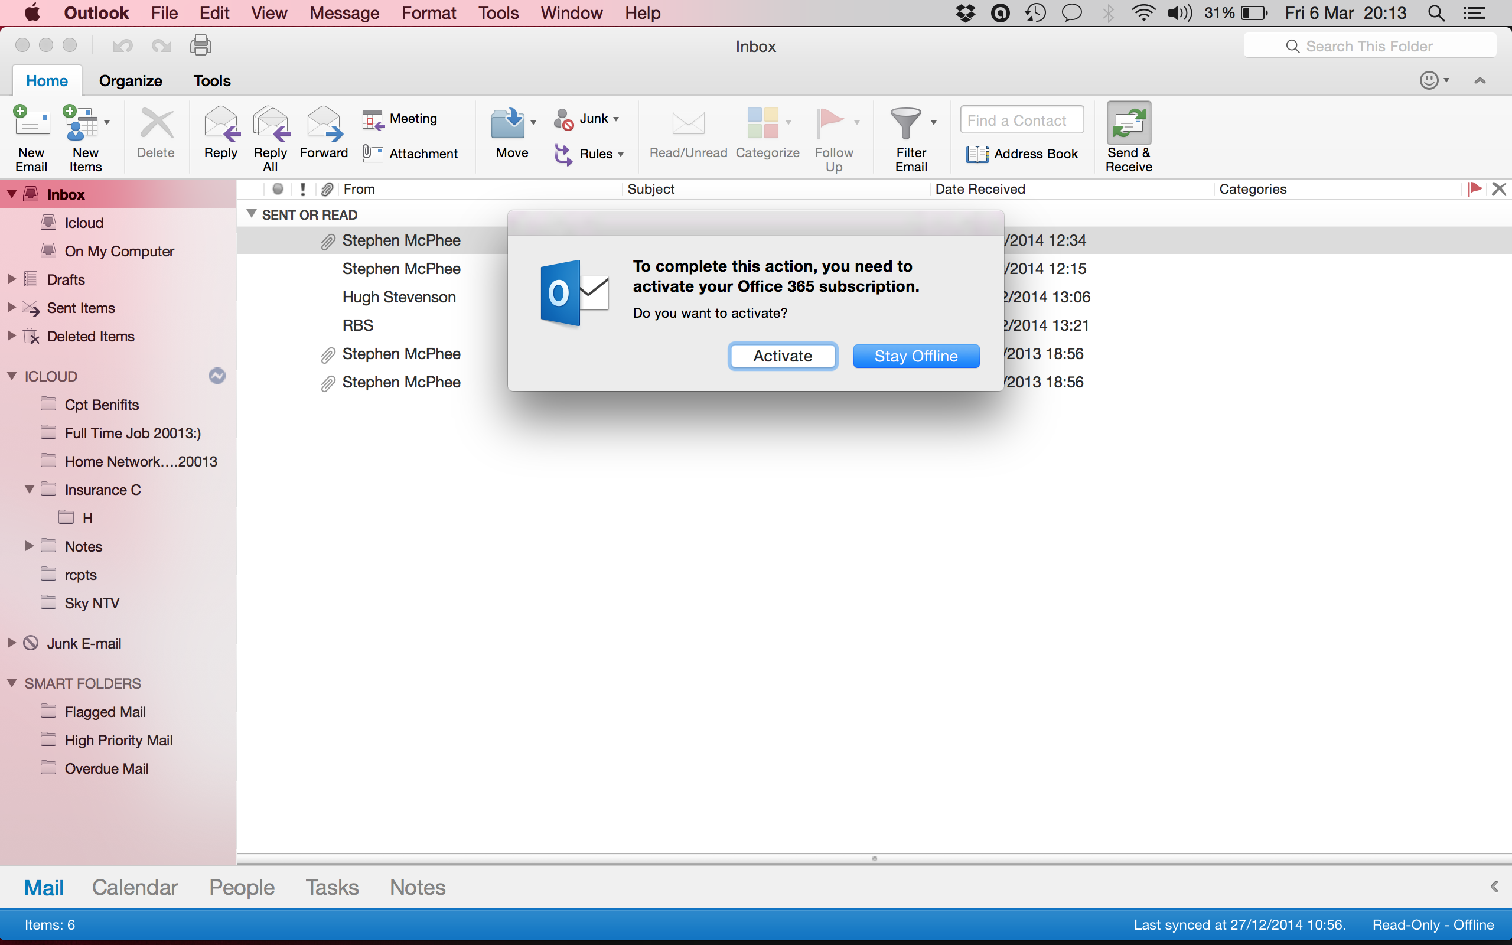1512x945 pixels.
Task: Click the Undo arrow icon
Action: pyautogui.click(x=122, y=45)
